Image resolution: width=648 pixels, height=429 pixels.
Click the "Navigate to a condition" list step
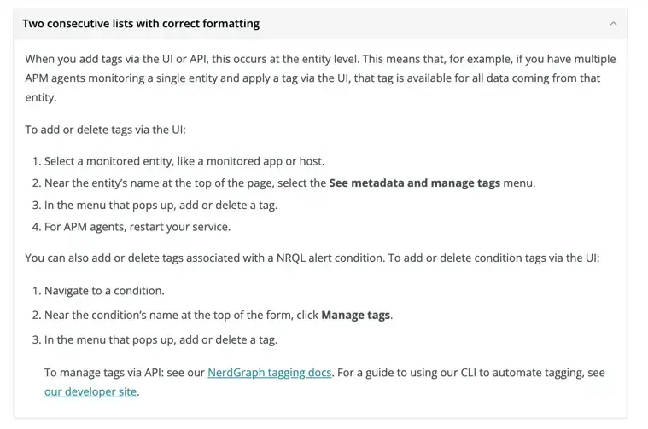coord(103,291)
